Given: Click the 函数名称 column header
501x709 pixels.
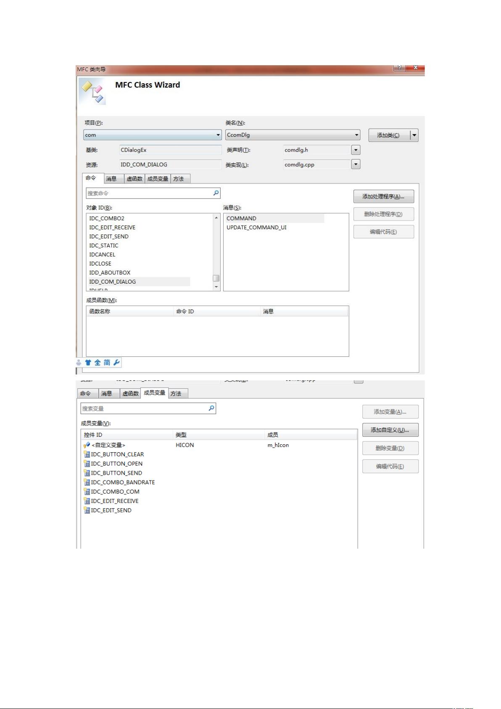Looking at the screenshot, I should coord(130,311).
